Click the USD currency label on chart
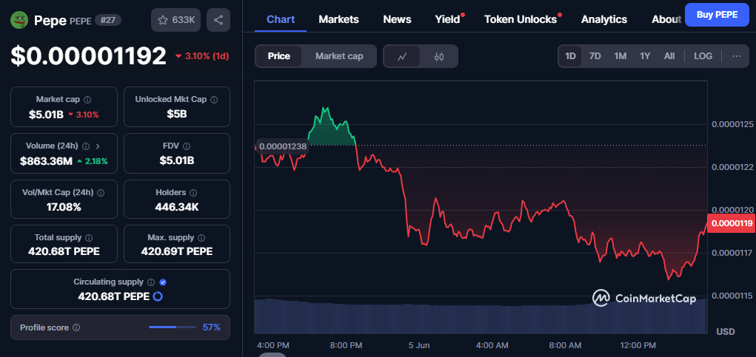756x357 pixels. pos(726,331)
